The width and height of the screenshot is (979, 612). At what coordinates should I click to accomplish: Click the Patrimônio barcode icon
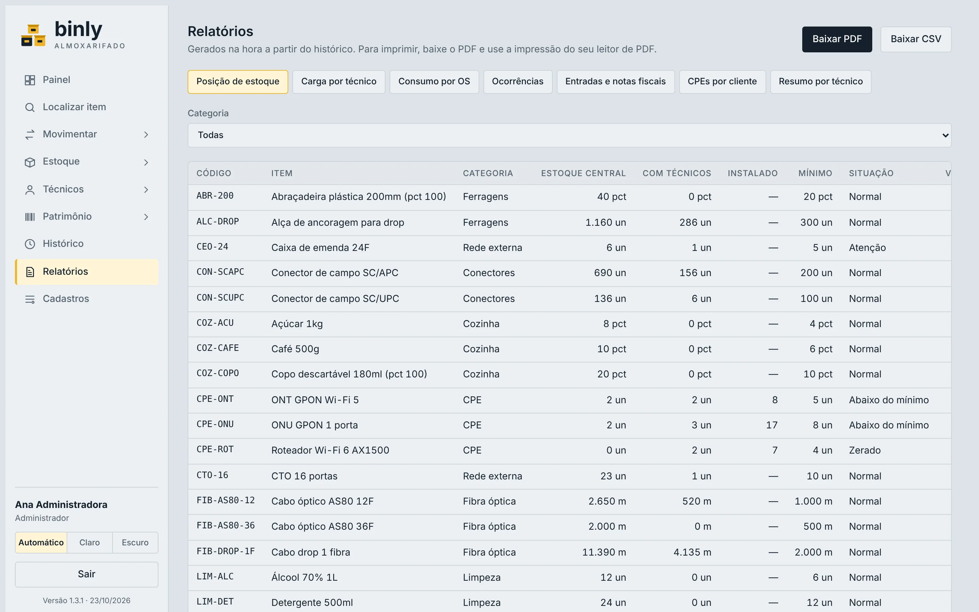tap(30, 217)
